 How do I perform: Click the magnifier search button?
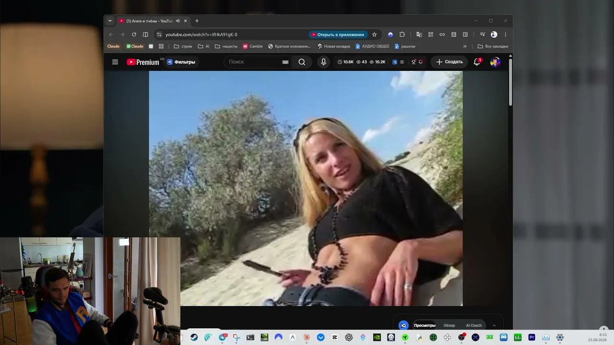(302, 62)
